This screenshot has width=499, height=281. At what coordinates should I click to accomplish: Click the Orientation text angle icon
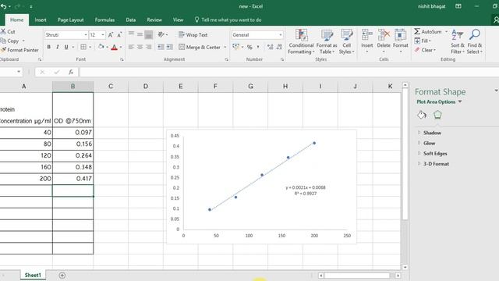tap(161, 34)
